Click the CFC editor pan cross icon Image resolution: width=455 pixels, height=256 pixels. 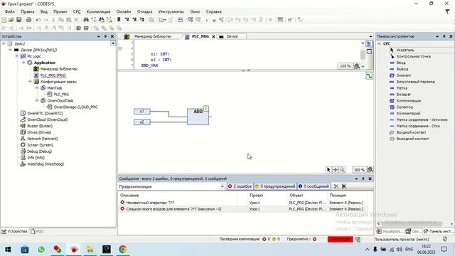point(336,169)
